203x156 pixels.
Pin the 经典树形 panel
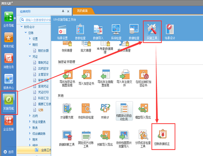63,11
